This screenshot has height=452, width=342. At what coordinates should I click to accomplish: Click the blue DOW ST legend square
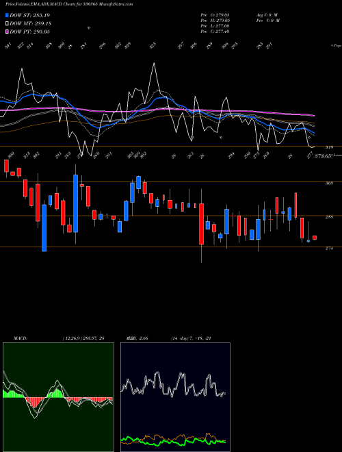point(7,15)
